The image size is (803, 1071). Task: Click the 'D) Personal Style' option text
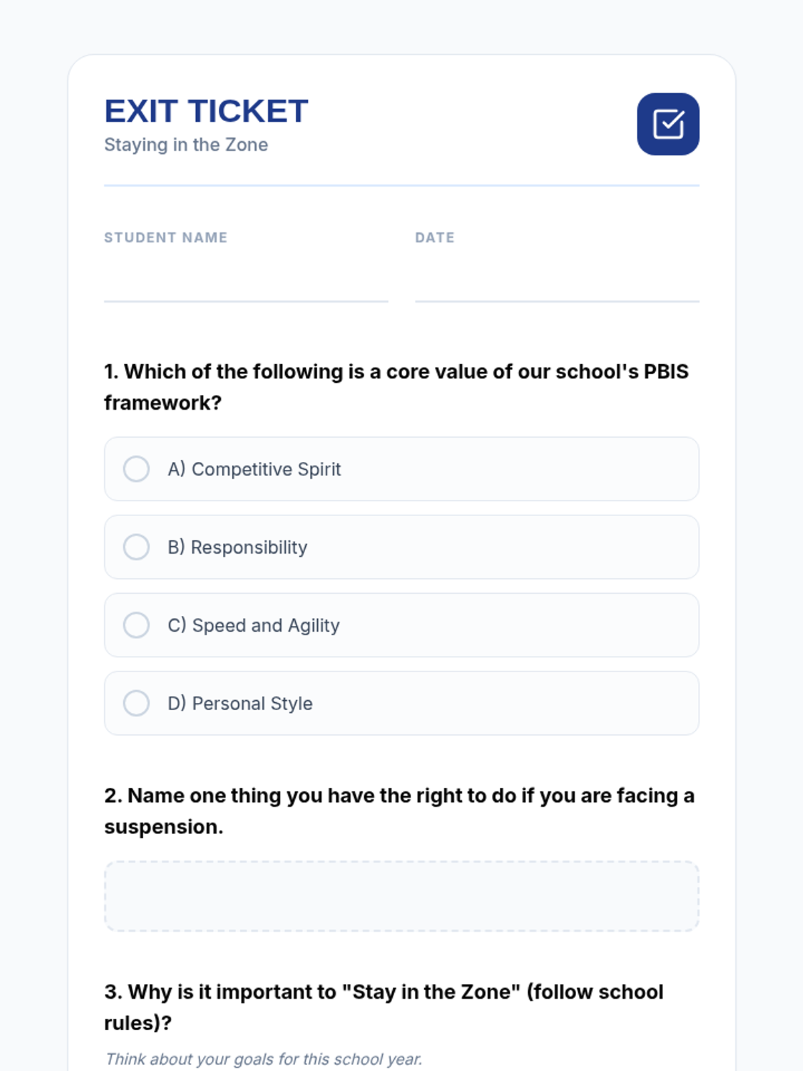pos(240,704)
